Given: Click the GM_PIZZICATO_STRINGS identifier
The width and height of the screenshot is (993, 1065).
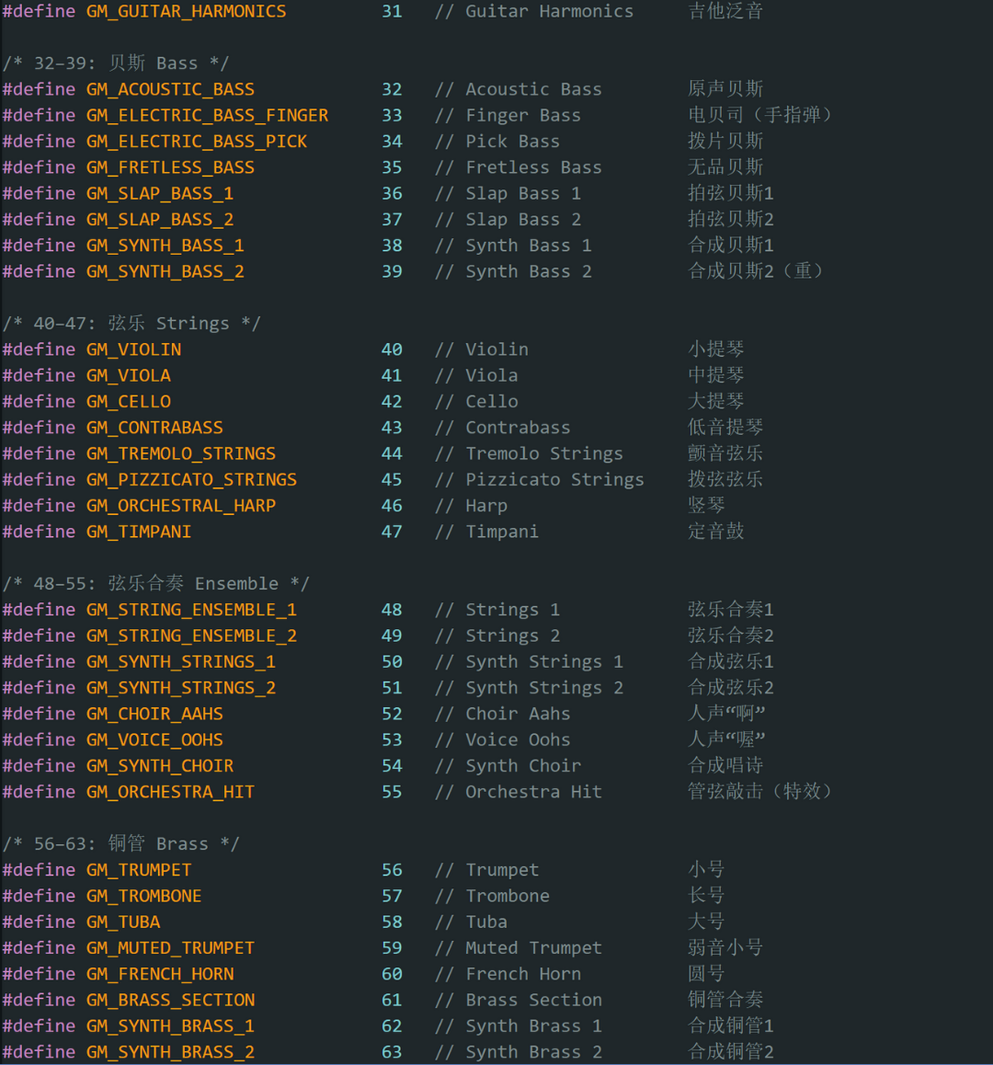Looking at the screenshot, I should point(191,479).
